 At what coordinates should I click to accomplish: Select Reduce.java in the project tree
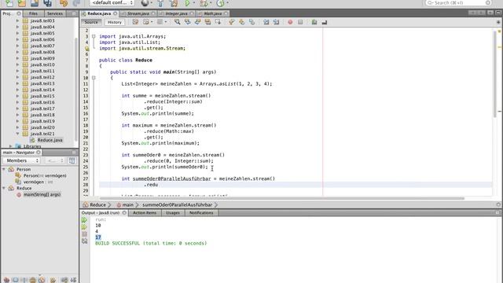point(50,140)
